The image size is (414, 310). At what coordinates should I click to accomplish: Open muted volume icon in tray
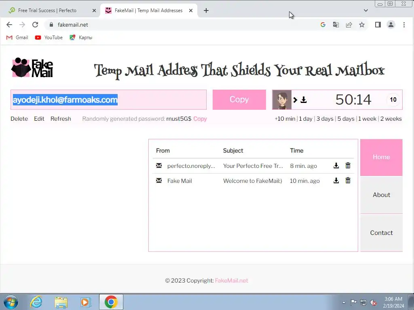click(373, 302)
